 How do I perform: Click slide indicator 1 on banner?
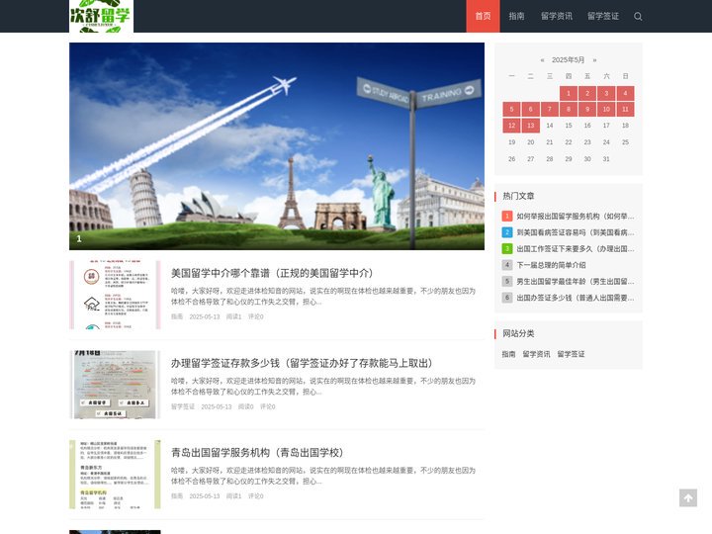[79, 239]
